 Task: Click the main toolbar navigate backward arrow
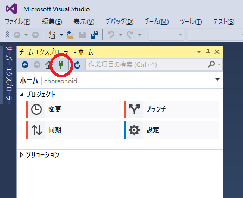[17, 35]
